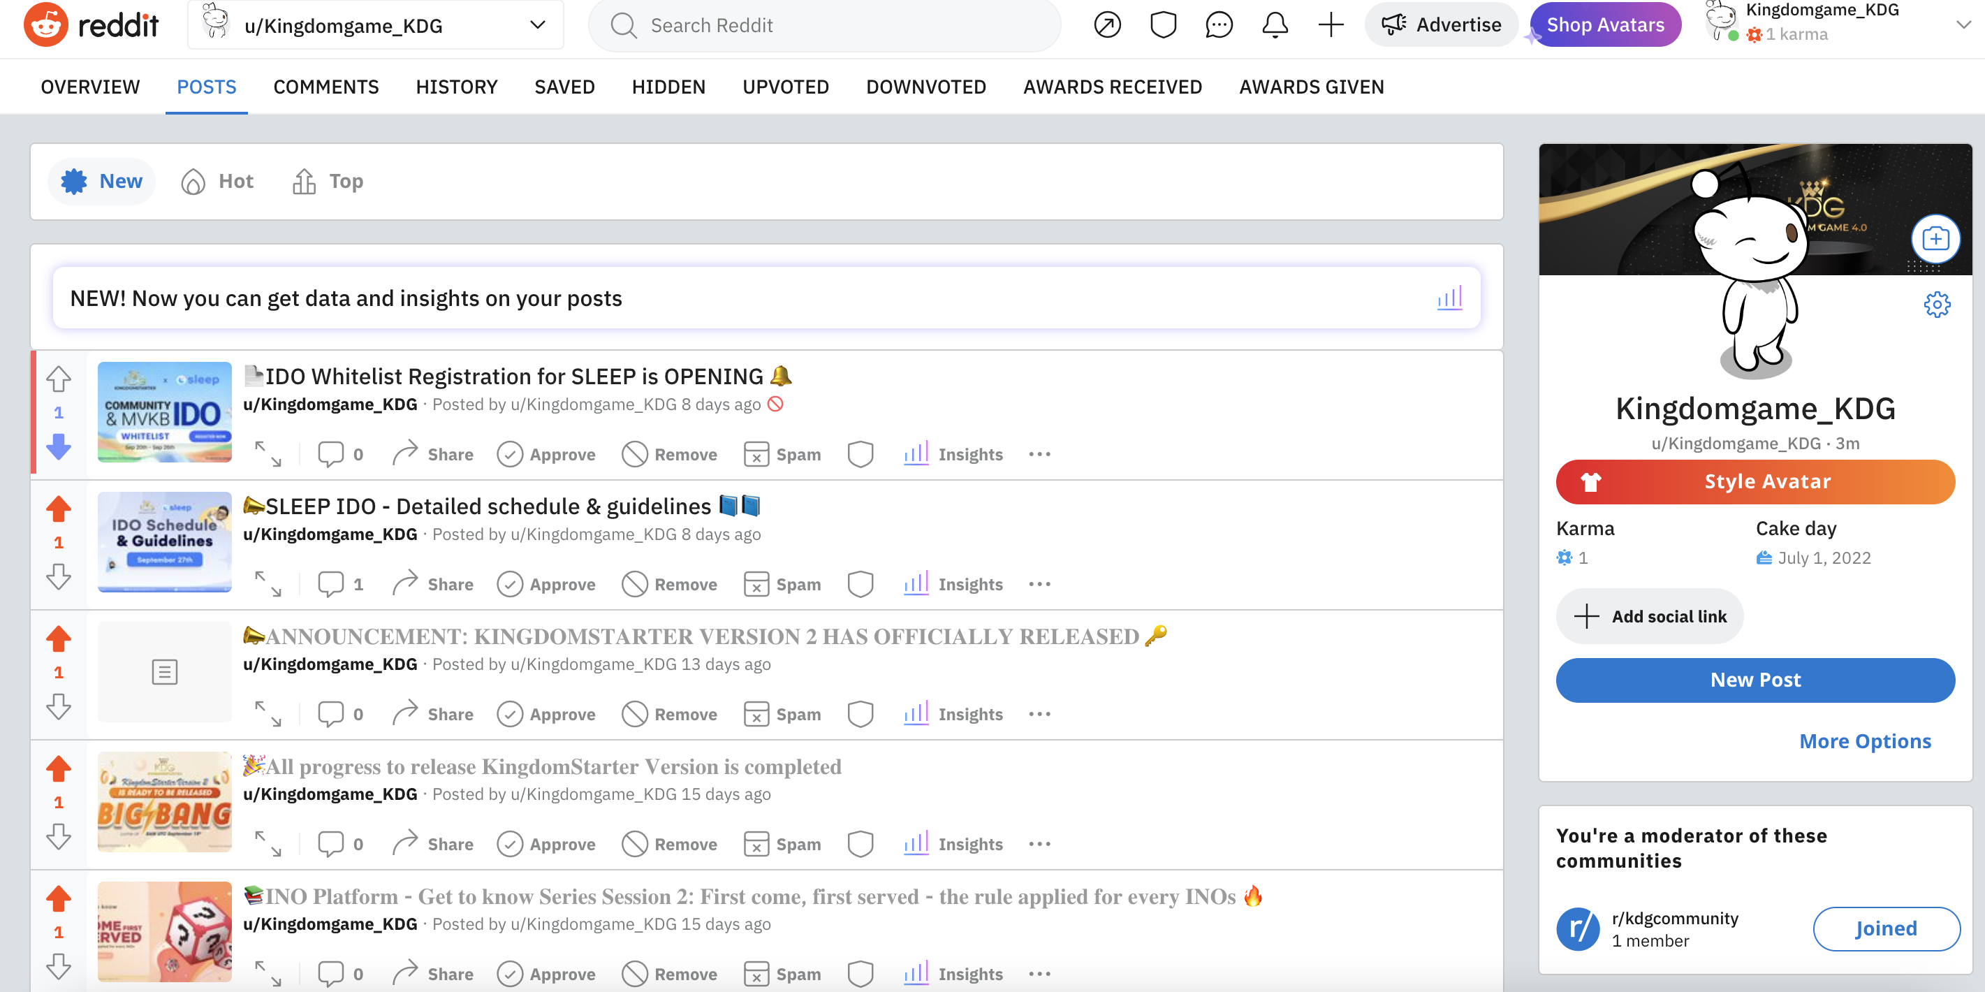Open more options on SLEEP IDO schedule post
This screenshot has height=992, width=1985.
(x=1039, y=583)
